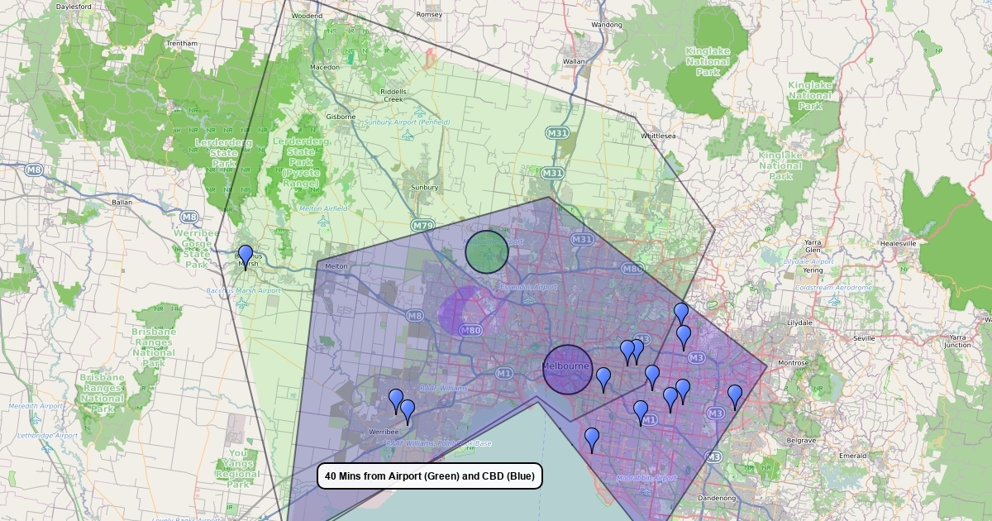Click the Dandenong label at bottom right
This screenshot has width=992, height=521.
point(717,498)
